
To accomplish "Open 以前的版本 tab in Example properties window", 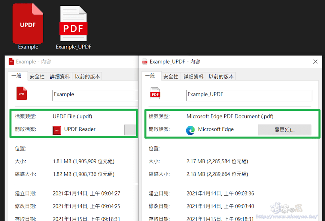I will point(87,77).
